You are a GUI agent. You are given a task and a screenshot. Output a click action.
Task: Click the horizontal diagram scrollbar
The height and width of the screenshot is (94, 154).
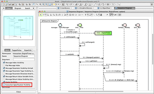pyautogui.click(x=96, y=91)
